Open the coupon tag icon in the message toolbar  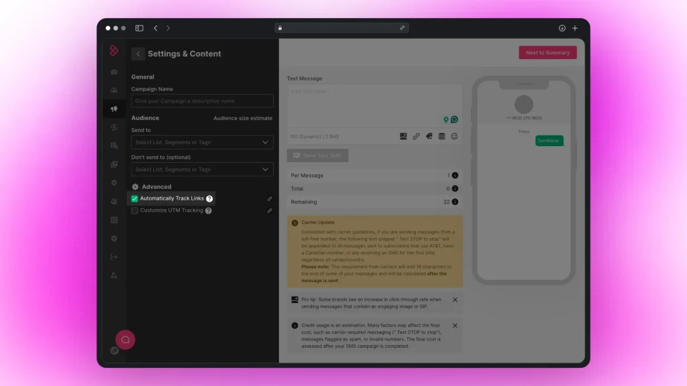pos(429,136)
